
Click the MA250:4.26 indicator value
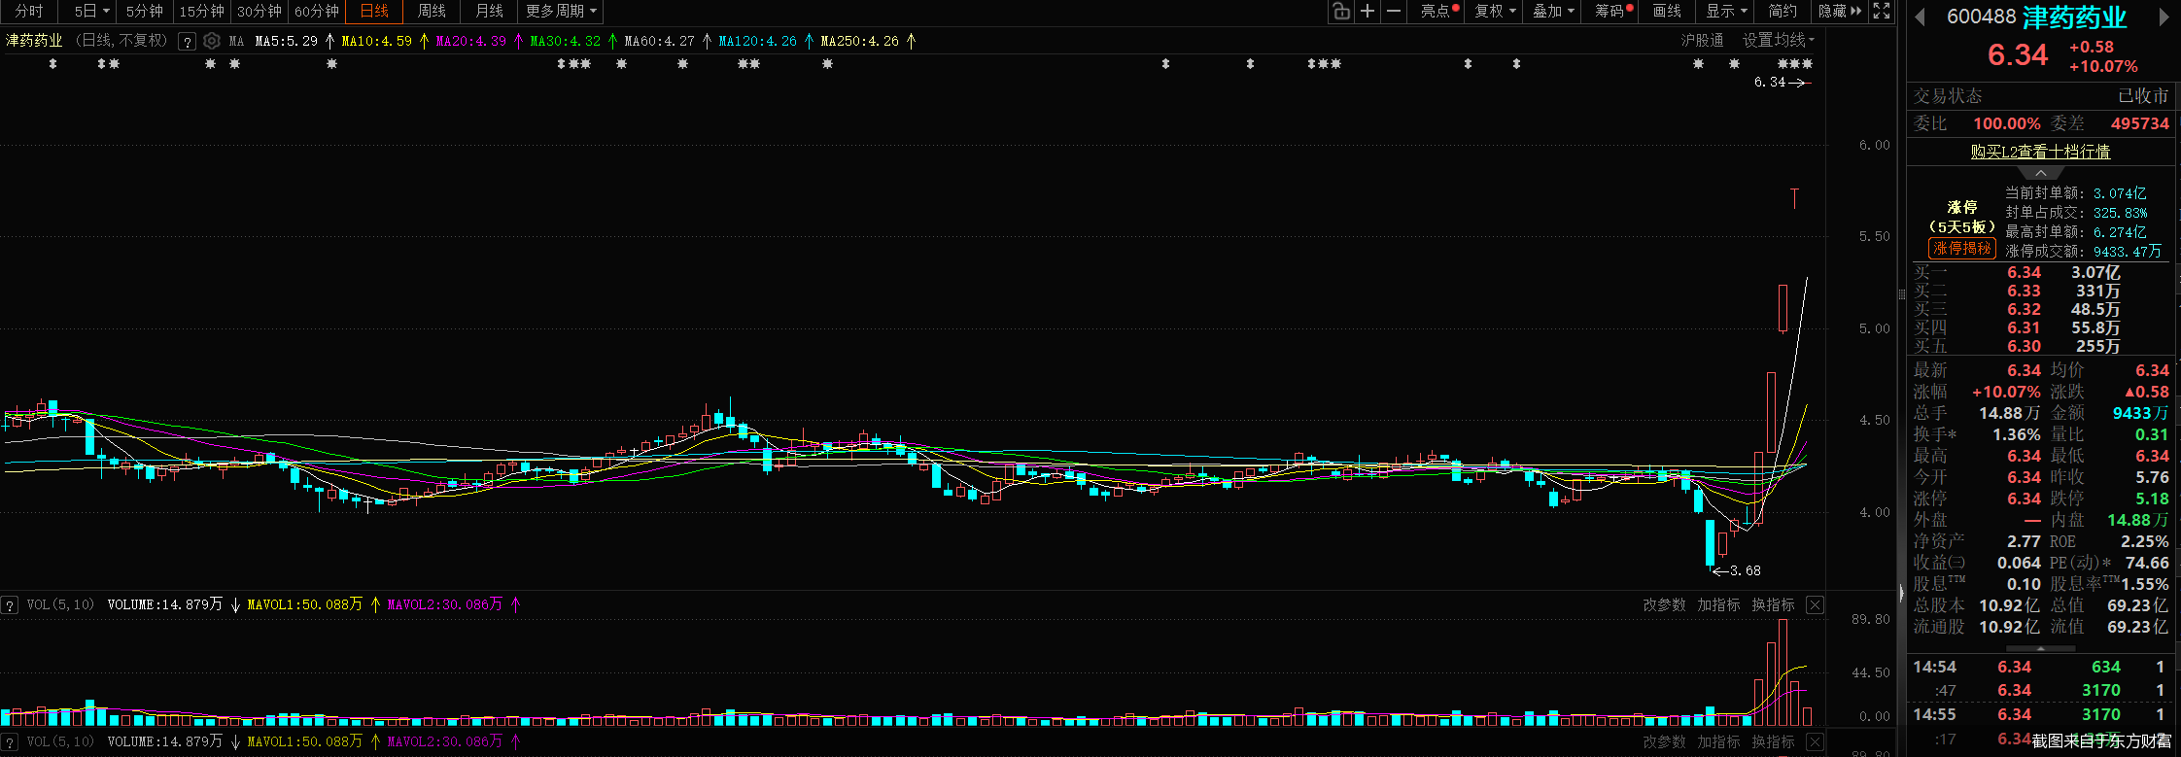[859, 41]
